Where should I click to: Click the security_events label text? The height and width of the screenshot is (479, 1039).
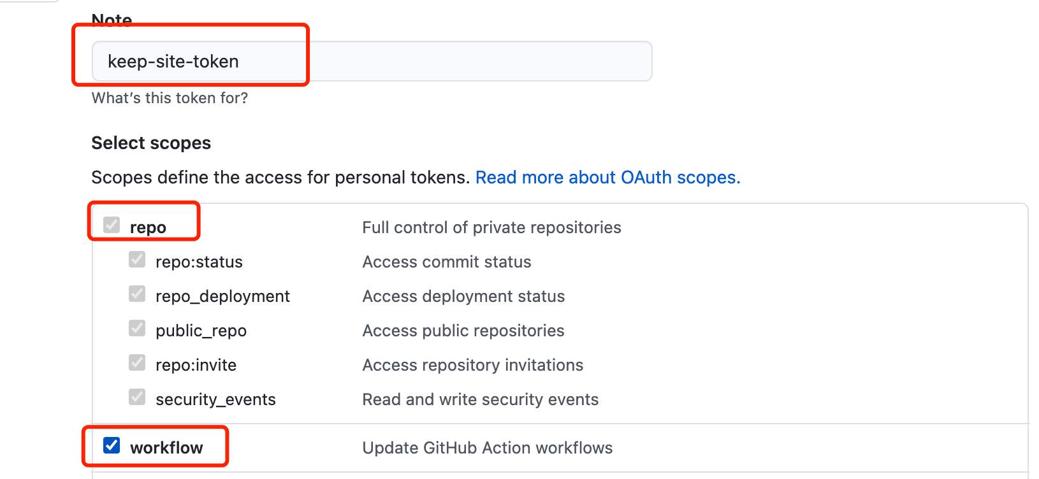coord(215,399)
